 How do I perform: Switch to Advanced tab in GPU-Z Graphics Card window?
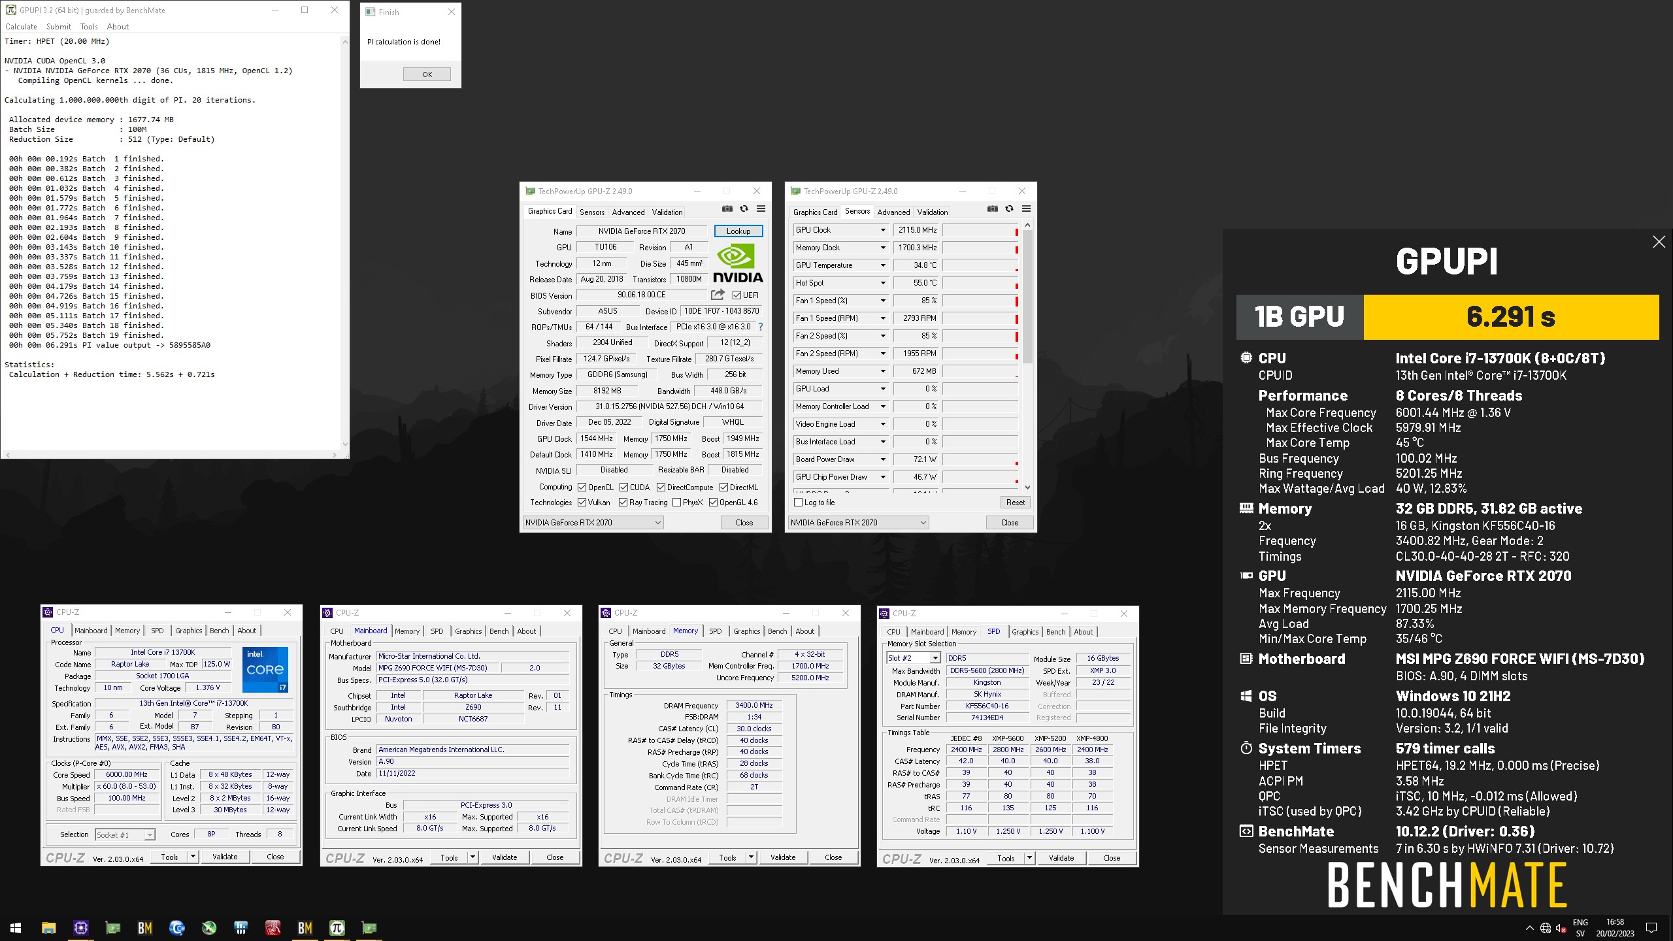click(628, 212)
